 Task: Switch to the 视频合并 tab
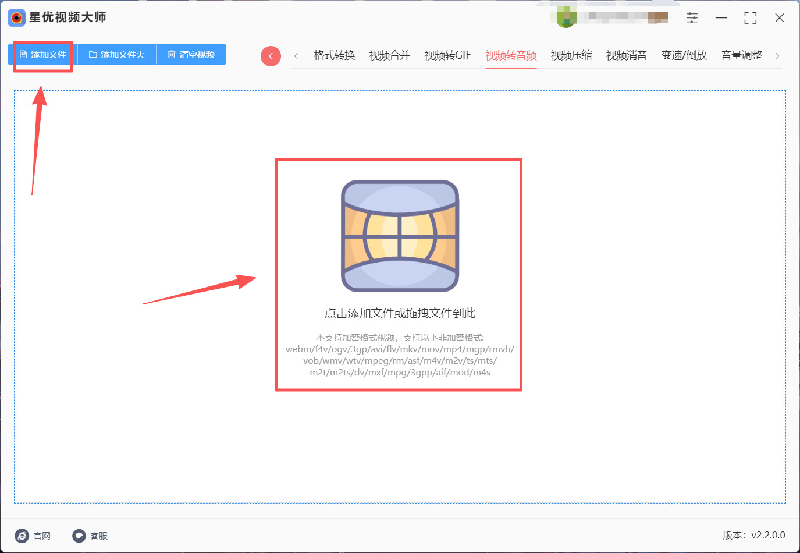click(x=390, y=55)
